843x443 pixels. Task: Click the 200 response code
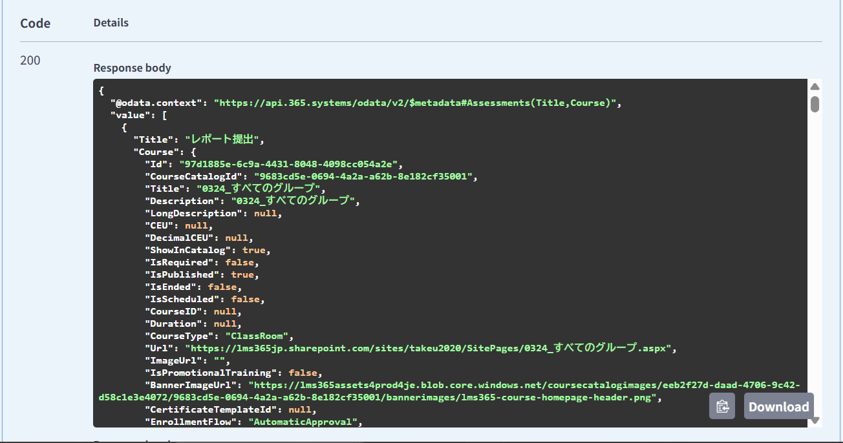(x=30, y=60)
